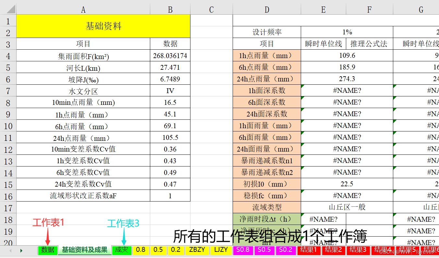The height and width of the screenshot is (258, 439).
Task: Select column F header
Action: tap(370, 9)
